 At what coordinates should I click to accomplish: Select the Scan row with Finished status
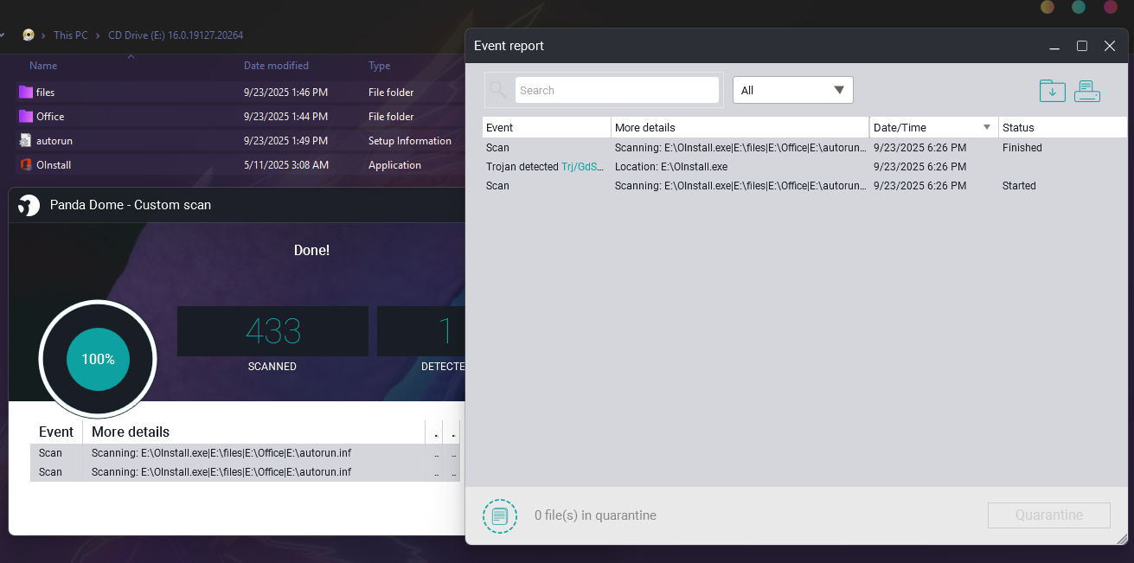pos(804,148)
